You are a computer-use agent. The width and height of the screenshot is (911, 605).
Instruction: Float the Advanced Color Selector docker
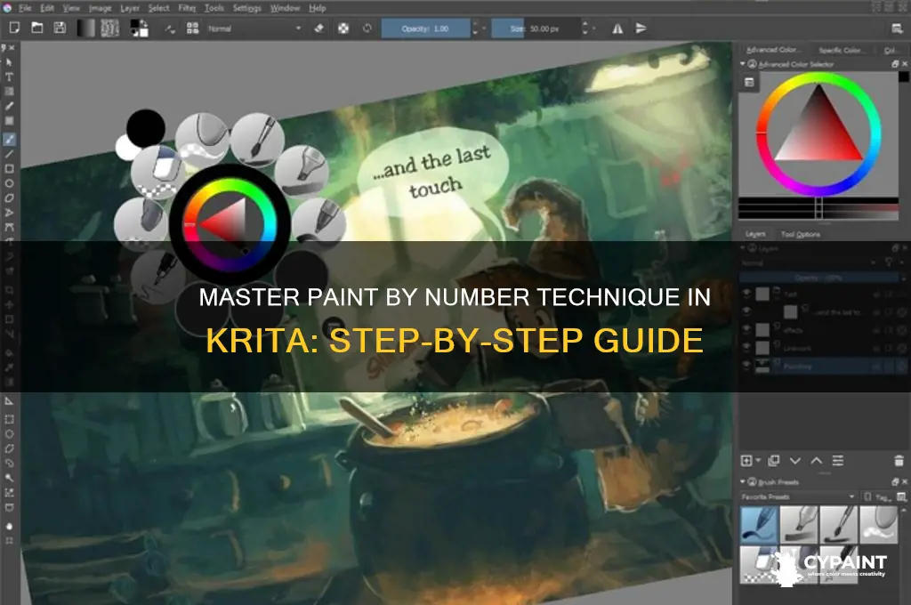click(895, 64)
